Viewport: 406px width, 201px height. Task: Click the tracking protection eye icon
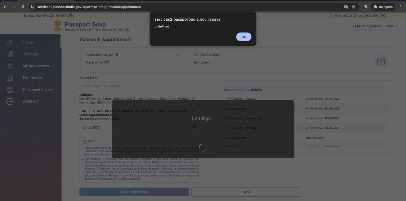[x=346, y=7]
